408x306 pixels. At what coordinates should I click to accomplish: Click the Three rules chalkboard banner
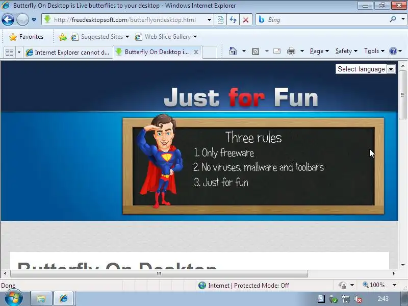pyautogui.click(x=253, y=166)
